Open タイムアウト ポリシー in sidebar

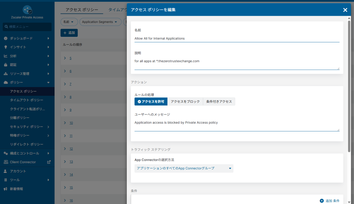pos(27,100)
